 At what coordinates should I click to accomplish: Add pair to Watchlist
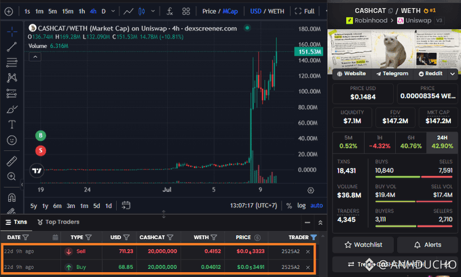(x=363, y=245)
